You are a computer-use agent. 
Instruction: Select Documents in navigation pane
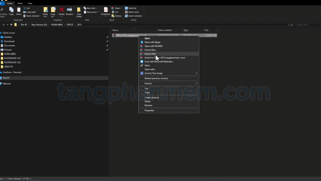click(x=9, y=46)
